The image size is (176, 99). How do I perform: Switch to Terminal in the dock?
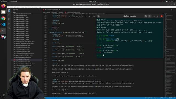pyautogui.click(x=3, y=31)
